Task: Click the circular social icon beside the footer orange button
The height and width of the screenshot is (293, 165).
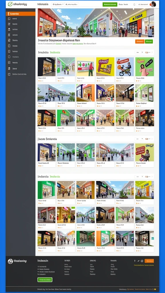Action: [142, 261]
